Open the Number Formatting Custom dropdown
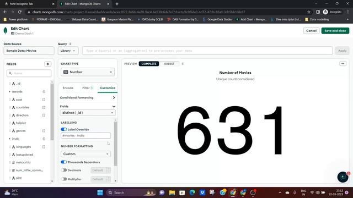Image resolution: width=353 pixels, height=198 pixels. (85, 154)
